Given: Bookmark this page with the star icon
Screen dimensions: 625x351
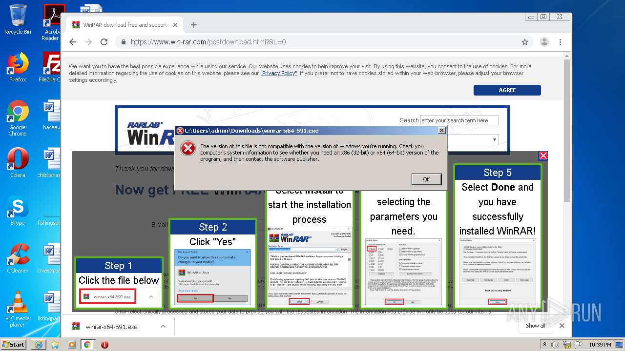Looking at the screenshot, I should (x=525, y=42).
